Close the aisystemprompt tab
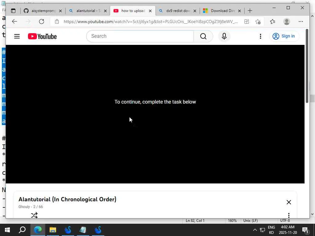 pos(61,11)
